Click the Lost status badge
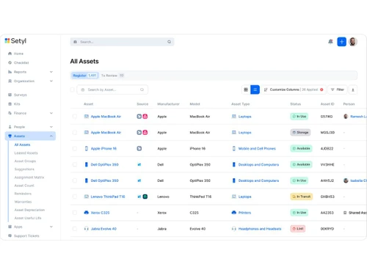 coord(297,229)
